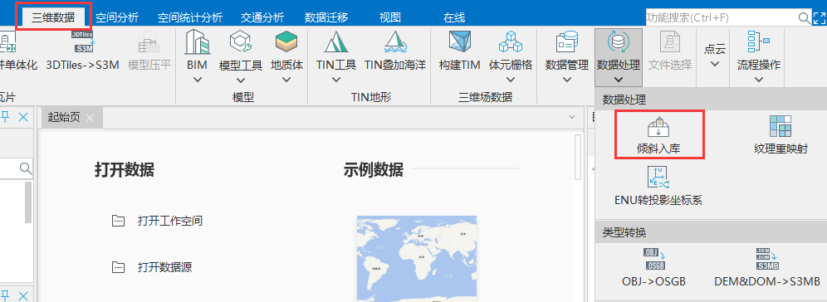The height and width of the screenshot is (302, 827).
Task: Expand the TIN工具 dropdown arrow
Action: click(336, 80)
